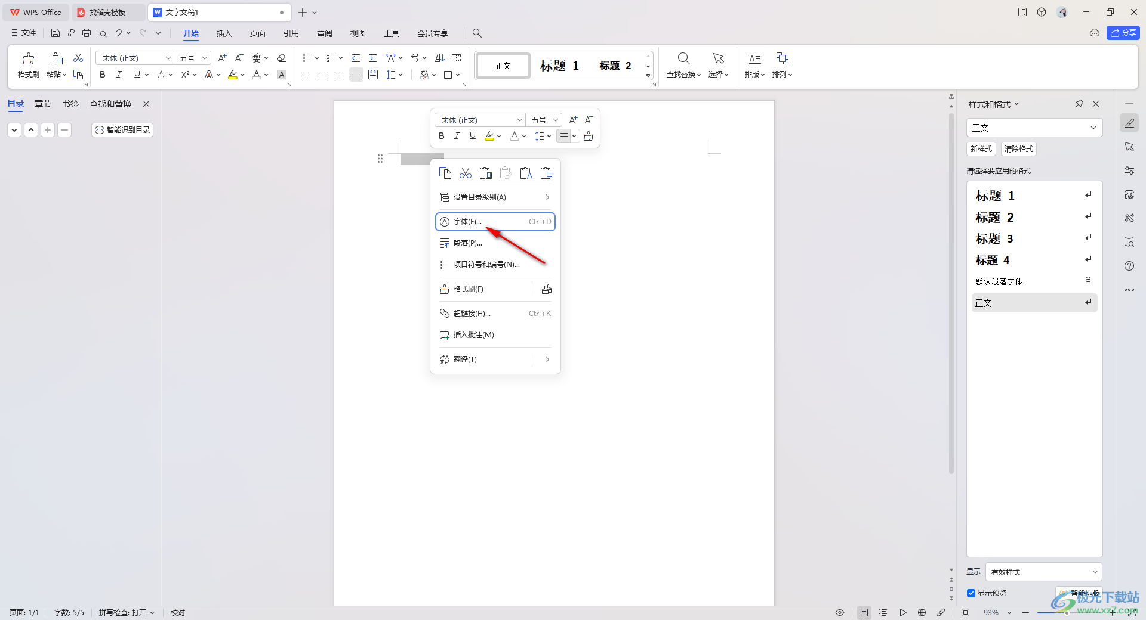Click the 分享 share button
The height and width of the screenshot is (620, 1146).
tap(1123, 33)
